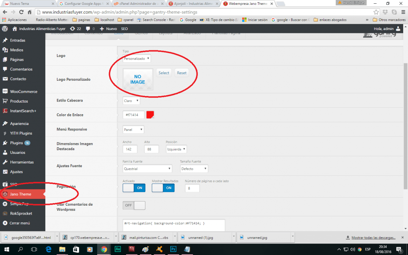Open Nuevo menu in admin bar

109,29
